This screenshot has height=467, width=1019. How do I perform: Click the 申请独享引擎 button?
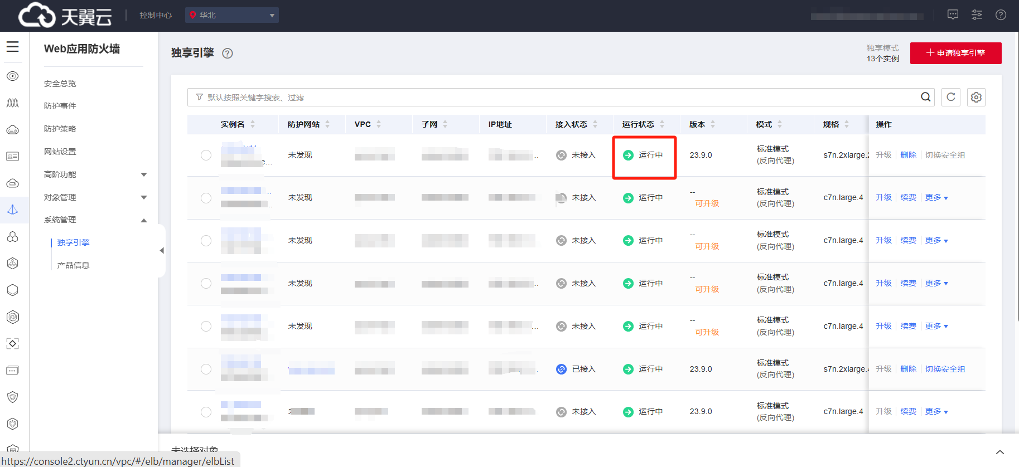coord(955,53)
